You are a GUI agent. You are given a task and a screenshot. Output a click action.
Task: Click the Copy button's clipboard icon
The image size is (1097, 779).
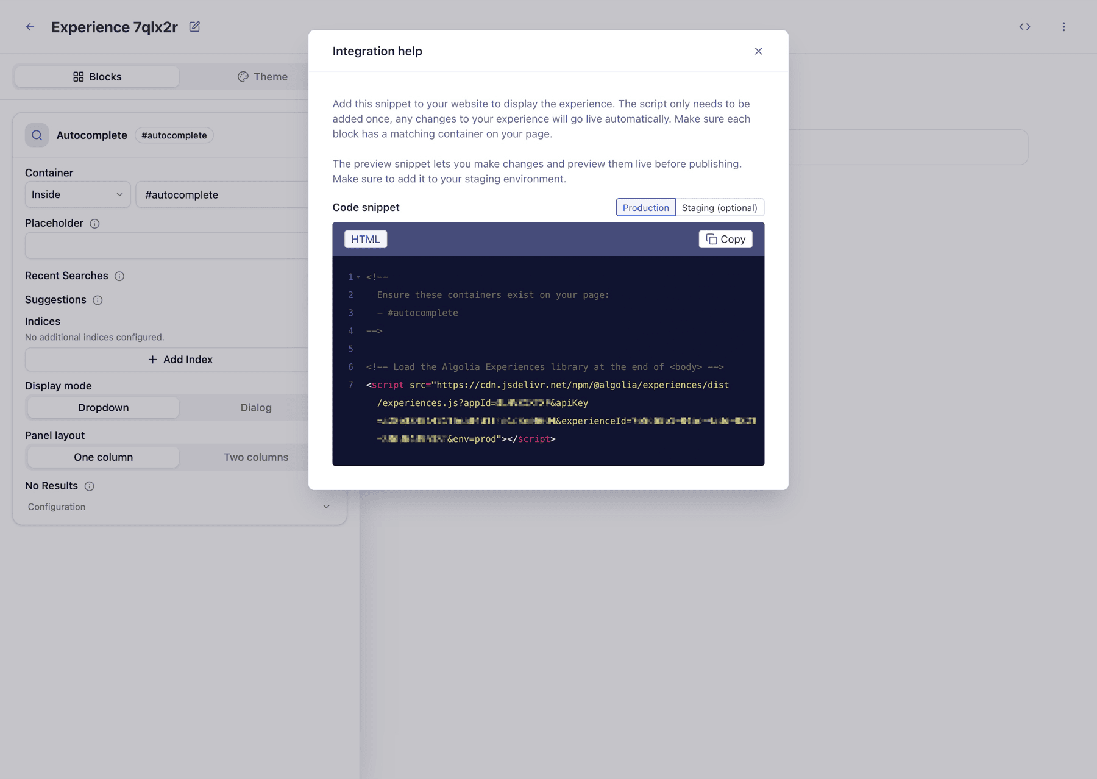[x=711, y=239]
